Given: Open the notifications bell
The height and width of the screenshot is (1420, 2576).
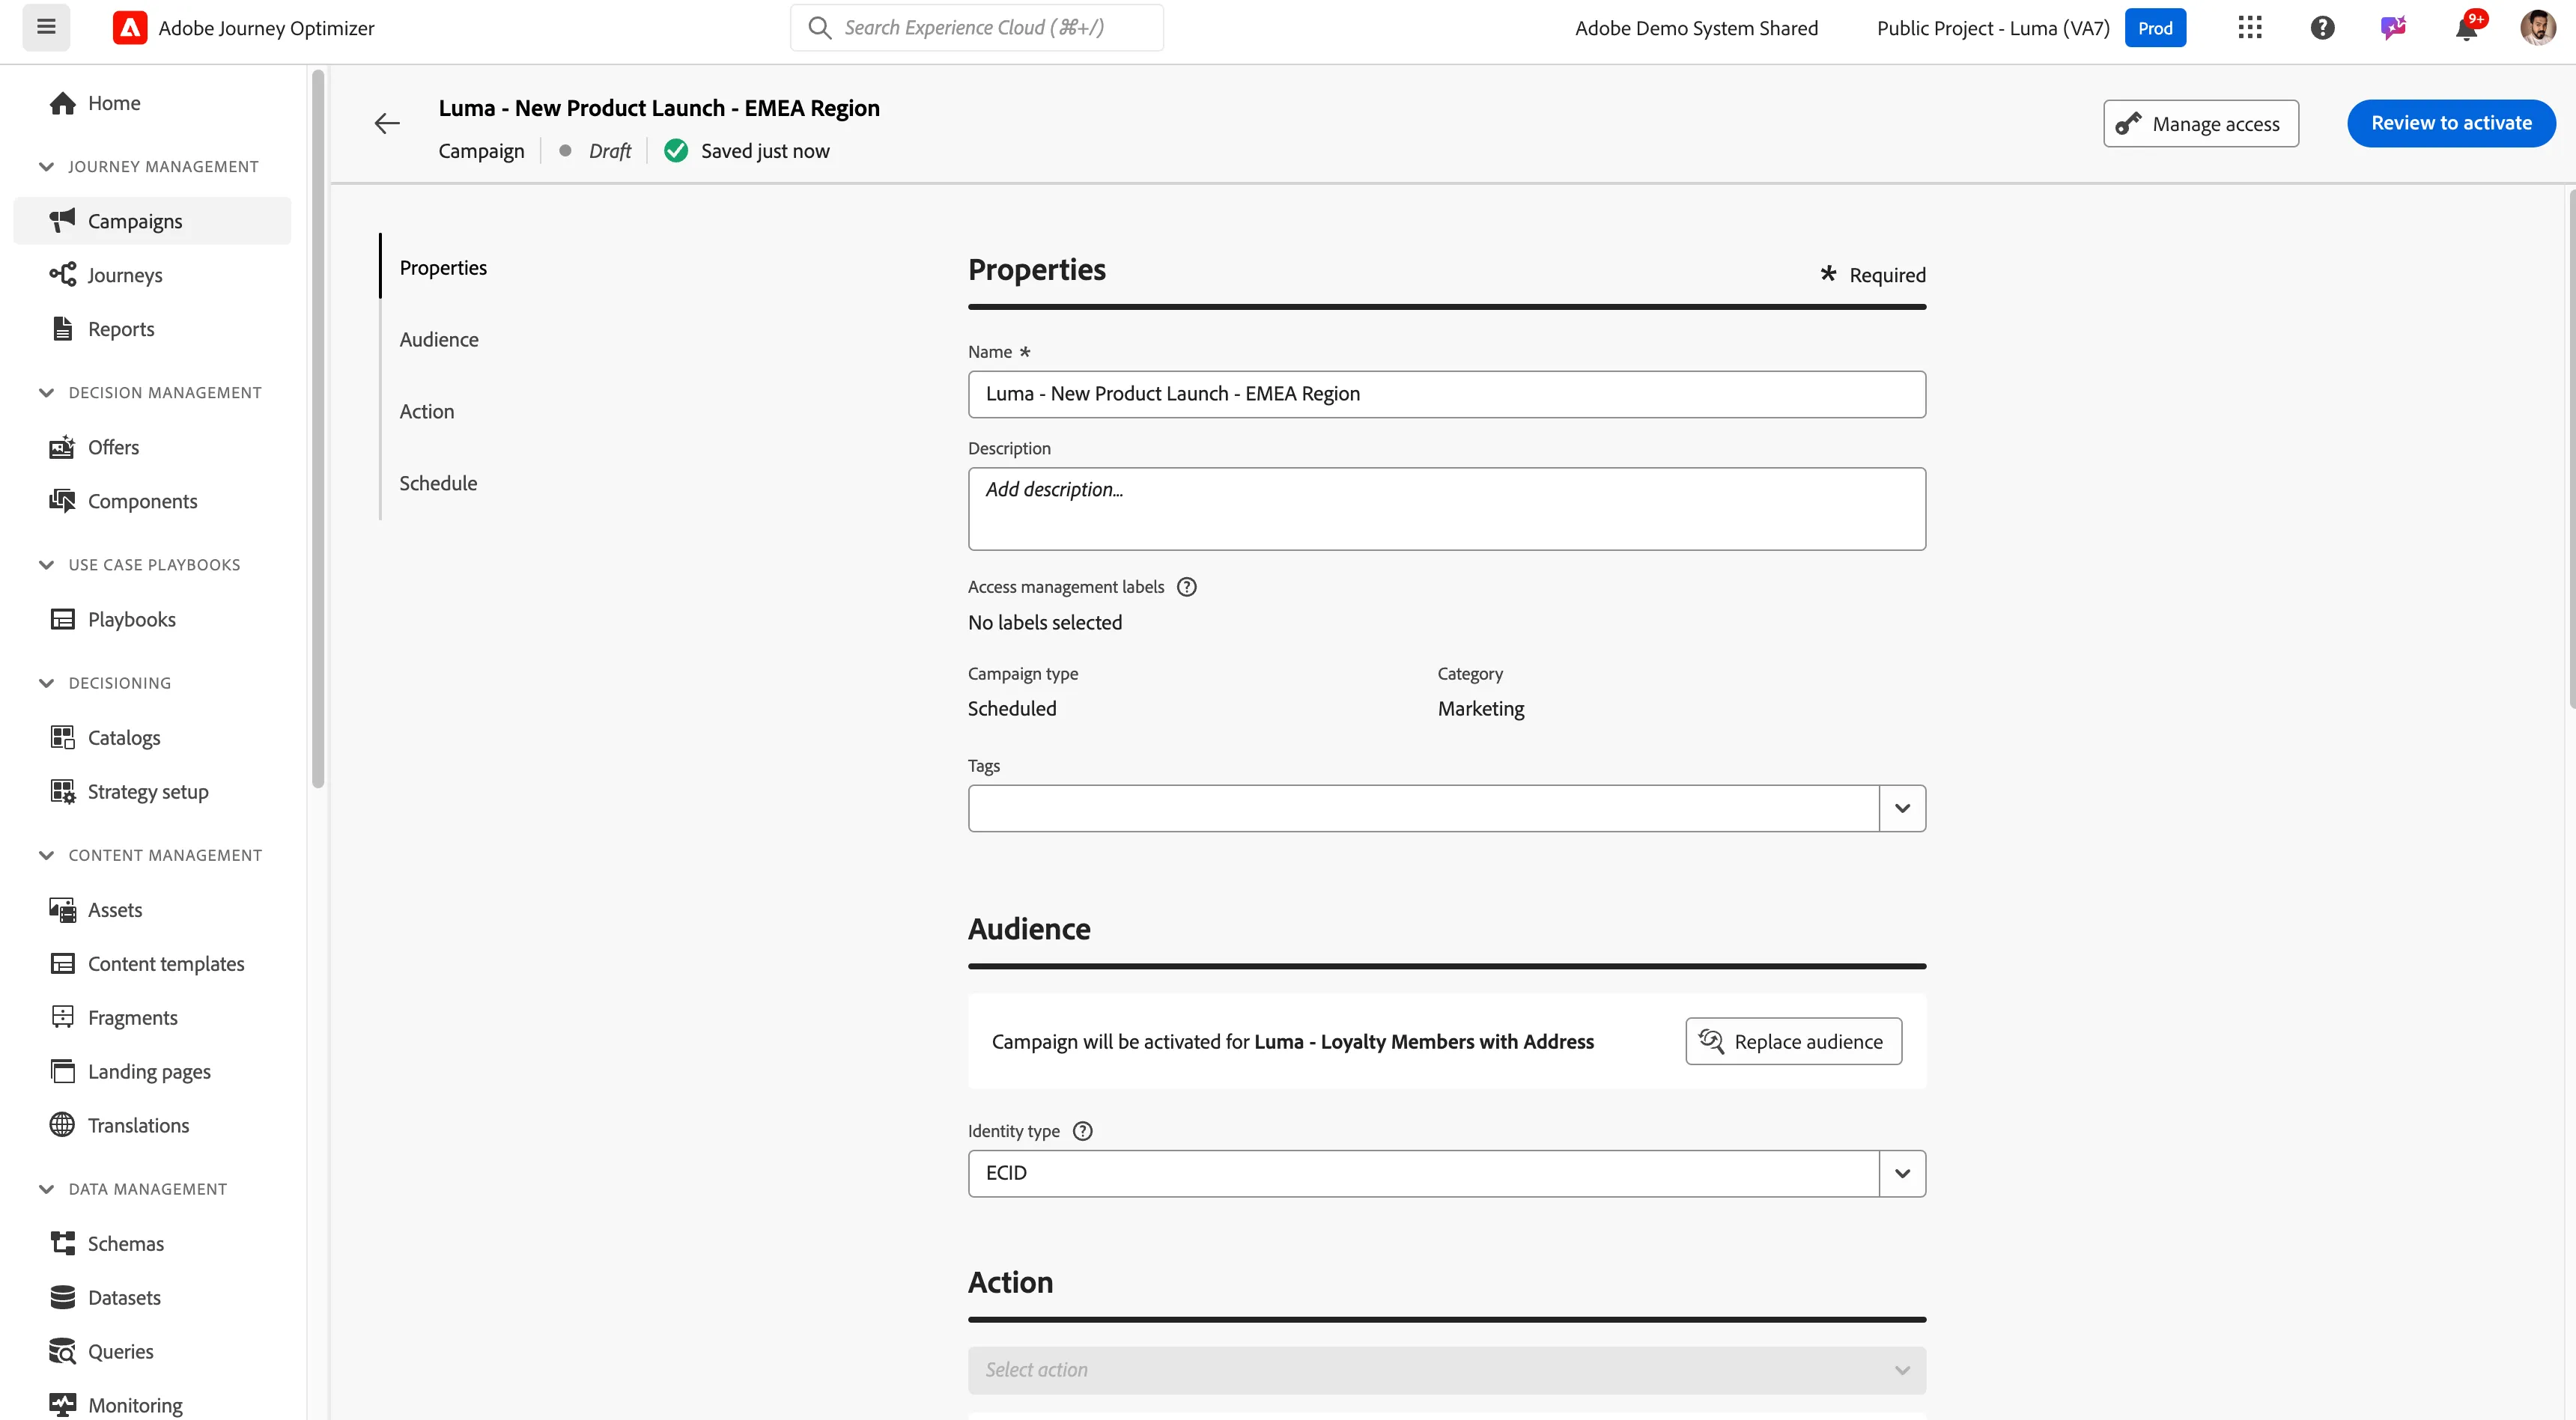Looking at the screenshot, I should click(2467, 28).
